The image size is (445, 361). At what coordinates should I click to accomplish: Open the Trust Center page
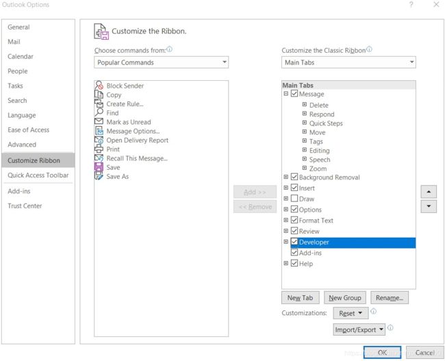coord(38,206)
